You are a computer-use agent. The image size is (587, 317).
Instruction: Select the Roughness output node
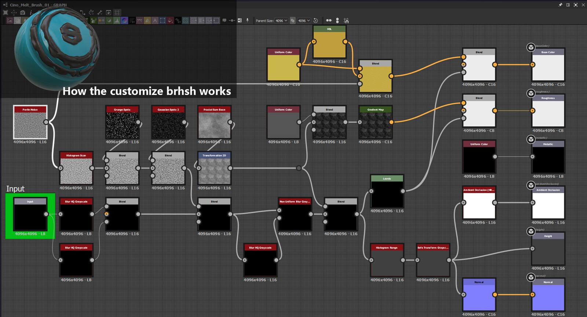[x=548, y=110]
